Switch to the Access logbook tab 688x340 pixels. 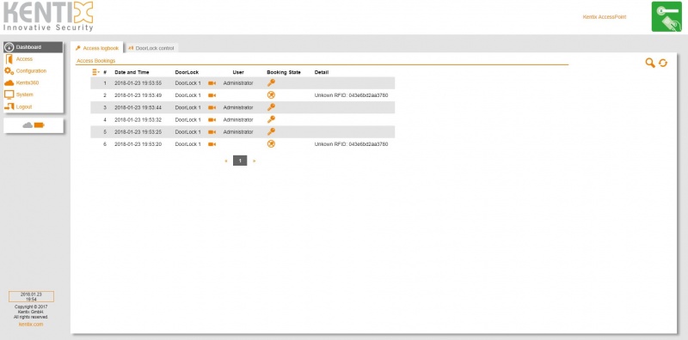click(x=97, y=48)
